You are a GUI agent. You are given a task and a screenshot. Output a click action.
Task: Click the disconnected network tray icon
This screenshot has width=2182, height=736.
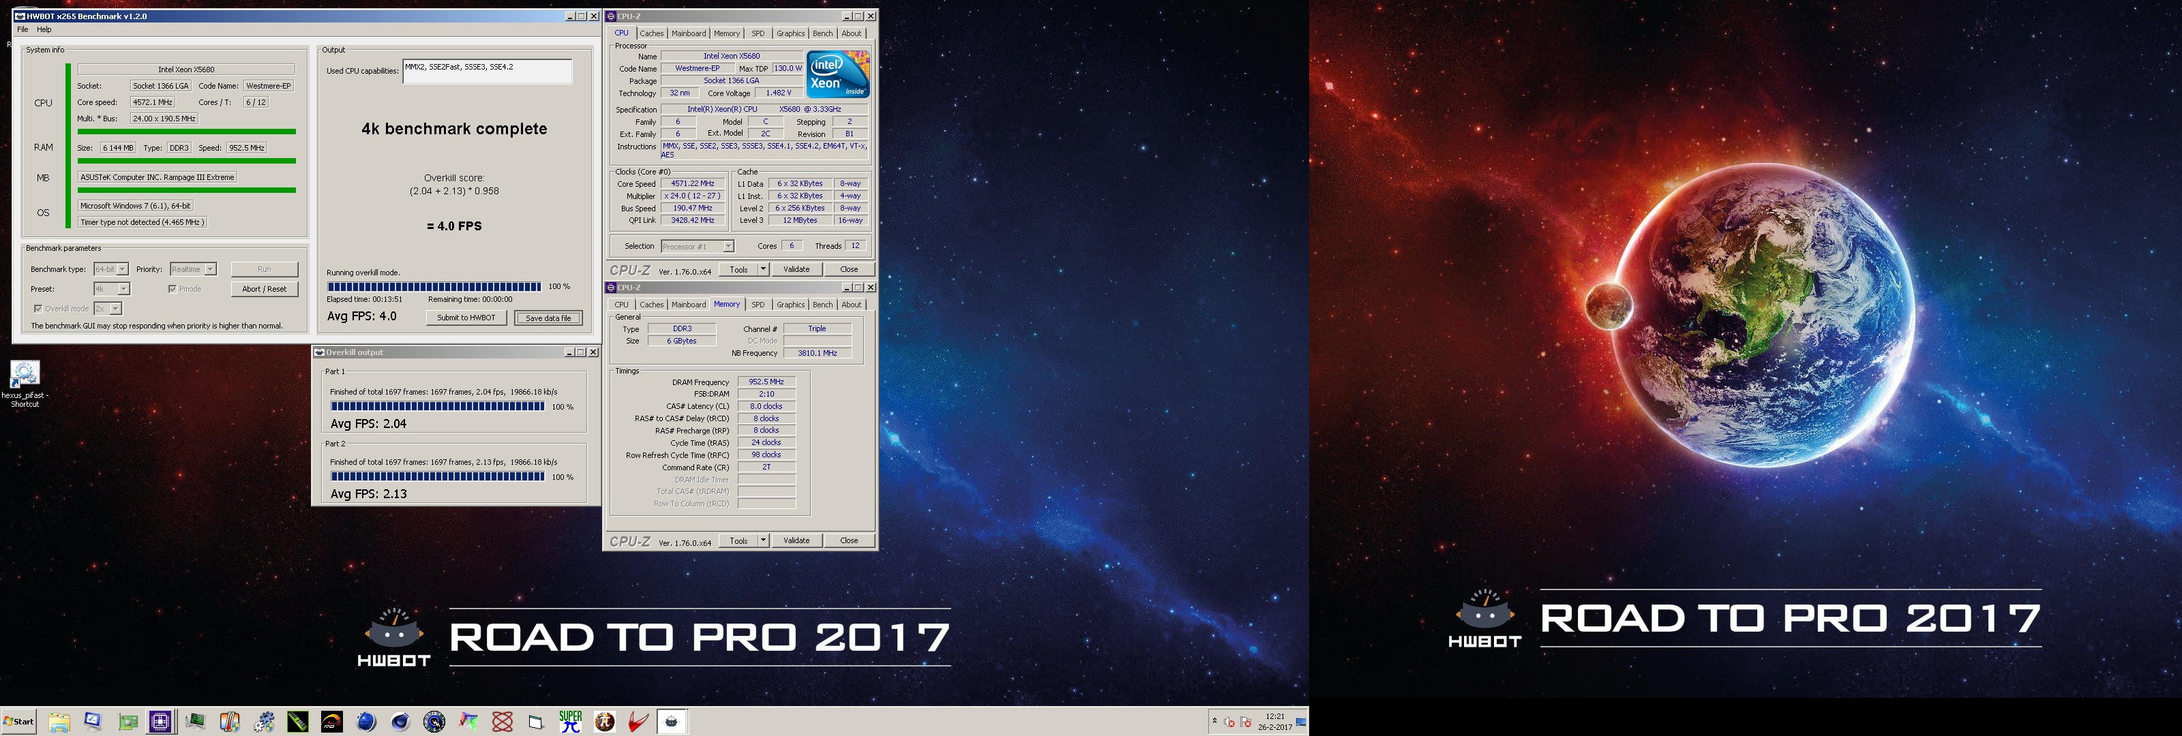1245,722
